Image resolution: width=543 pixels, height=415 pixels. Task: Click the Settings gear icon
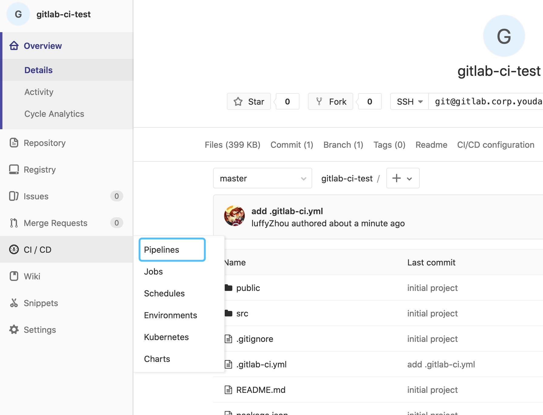[14, 329]
